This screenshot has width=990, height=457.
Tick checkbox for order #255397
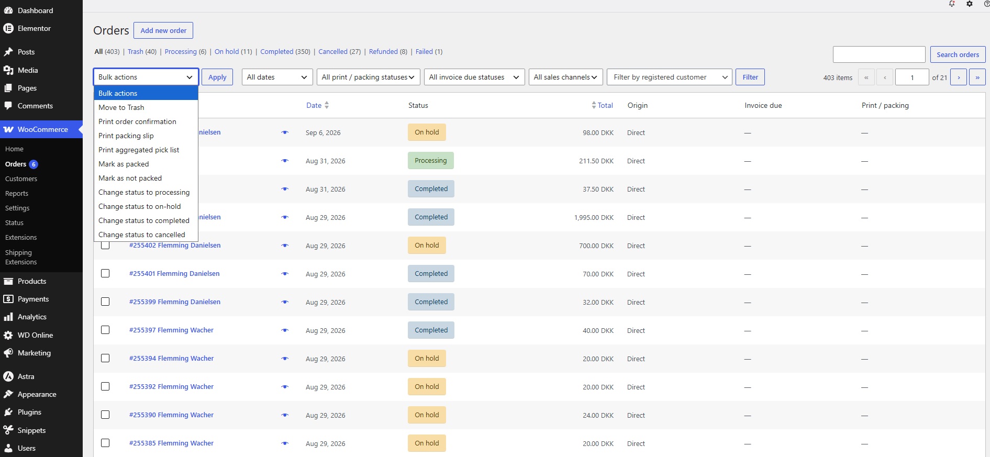[x=105, y=330]
